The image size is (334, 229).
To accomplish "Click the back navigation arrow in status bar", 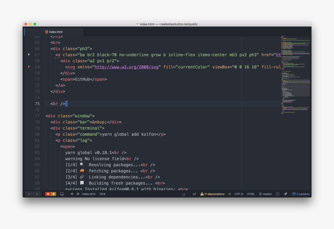I will click(x=29, y=194).
